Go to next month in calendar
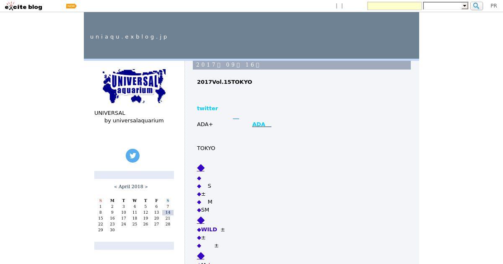 tap(146, 186)
